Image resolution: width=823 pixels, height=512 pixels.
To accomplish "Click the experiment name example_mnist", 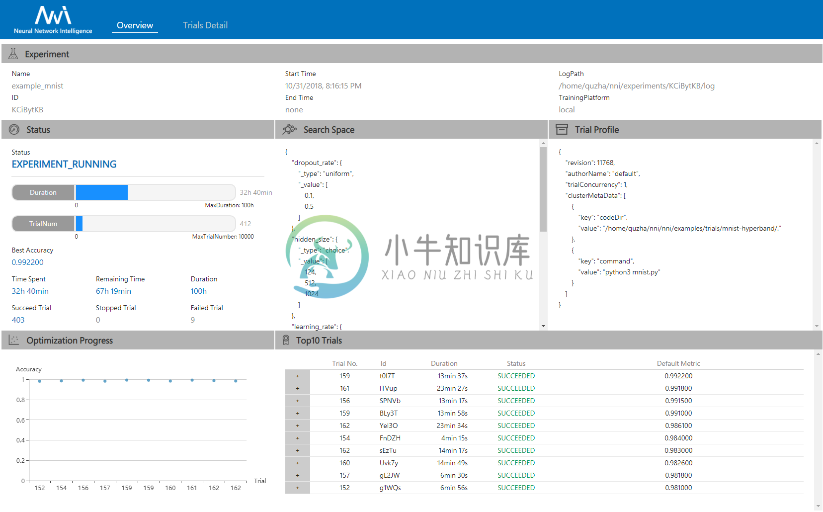I will click(38, 85).
